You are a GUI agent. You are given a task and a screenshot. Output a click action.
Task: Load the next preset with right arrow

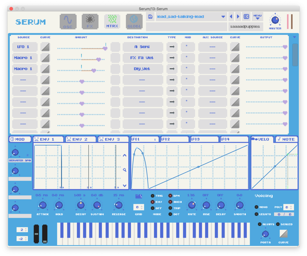(238, 16)
